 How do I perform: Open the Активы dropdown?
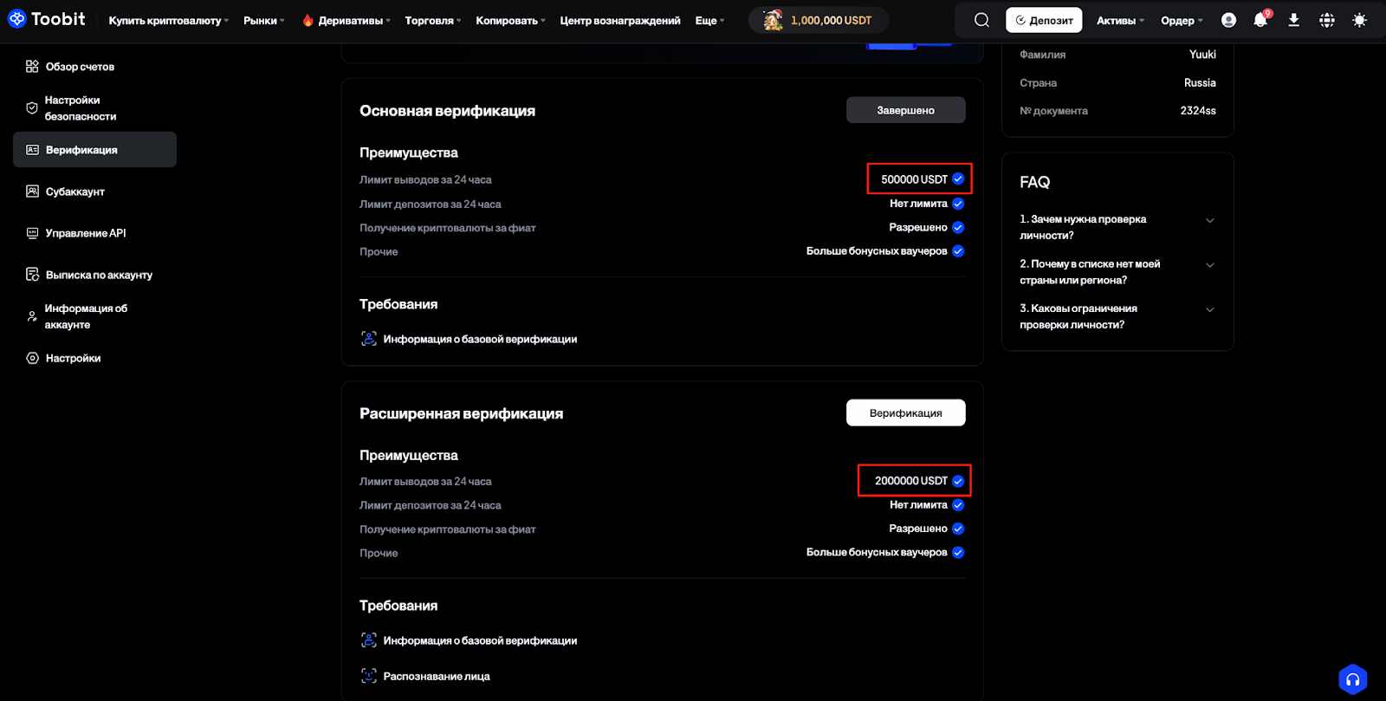1120,21
